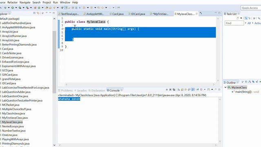Screen dimensions: 261x147
Task: Toggle Categorized presentation in Task List
Action: click(246, 18)
